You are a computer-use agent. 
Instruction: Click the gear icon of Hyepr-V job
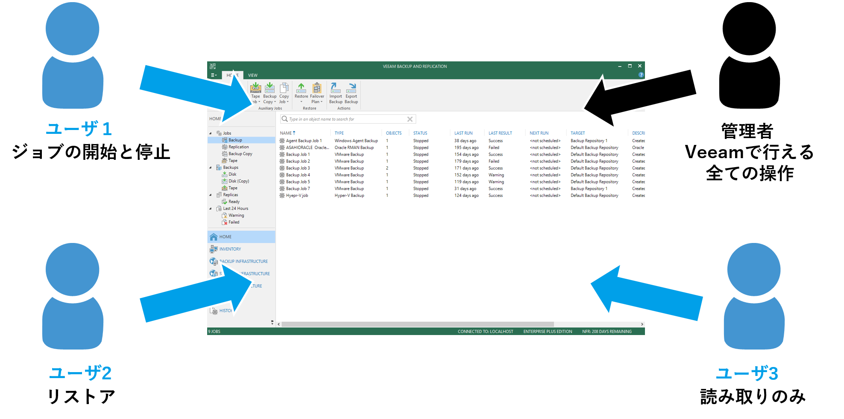click(x=282, y=196)
